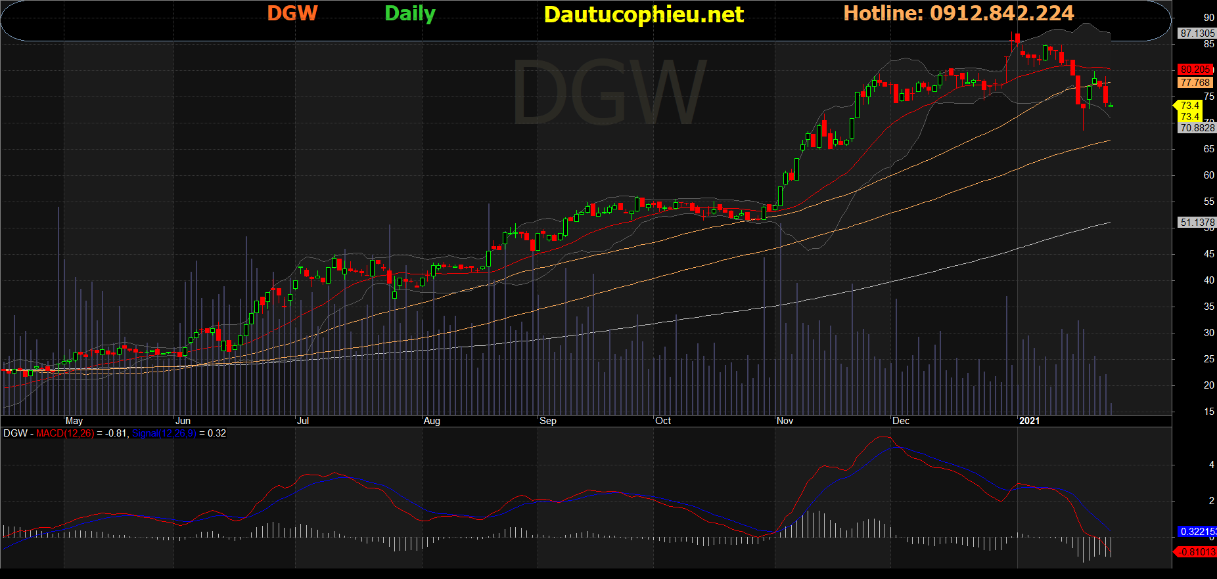The height and width of the screenshot is (579, 1217).
Task: Click the blue 0.322153 signal value tag
Action: pos(1197,532)
